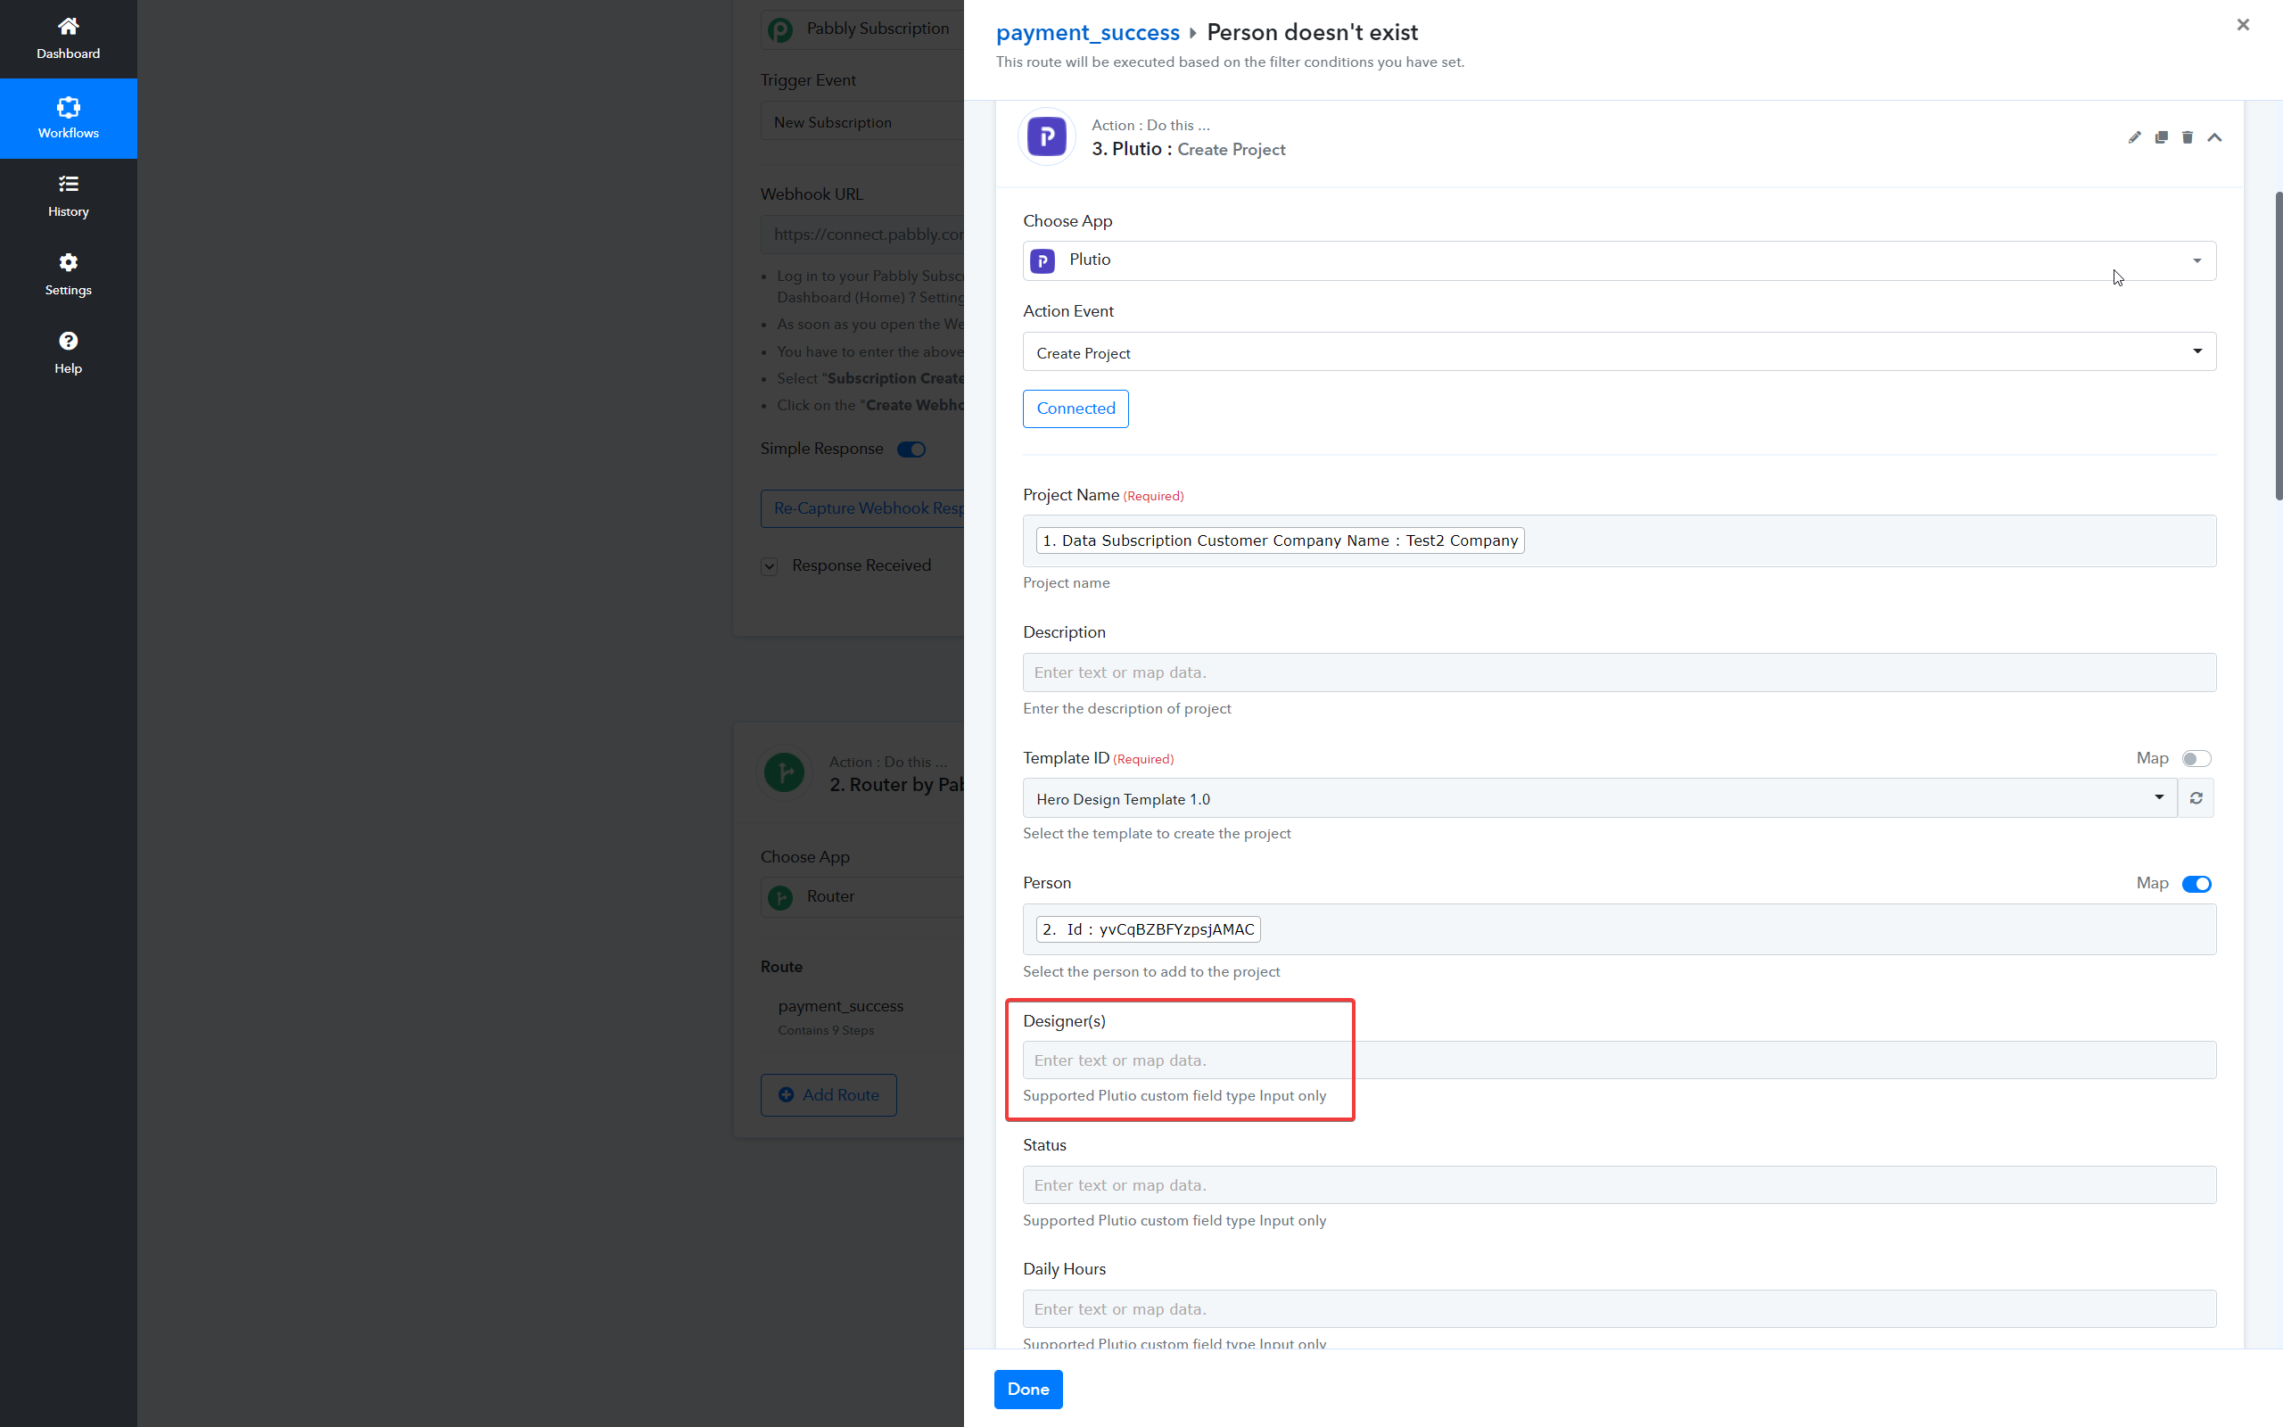Screen dimensions: 2283x1427
Task: Open the Help section
Action: [68, 353]
